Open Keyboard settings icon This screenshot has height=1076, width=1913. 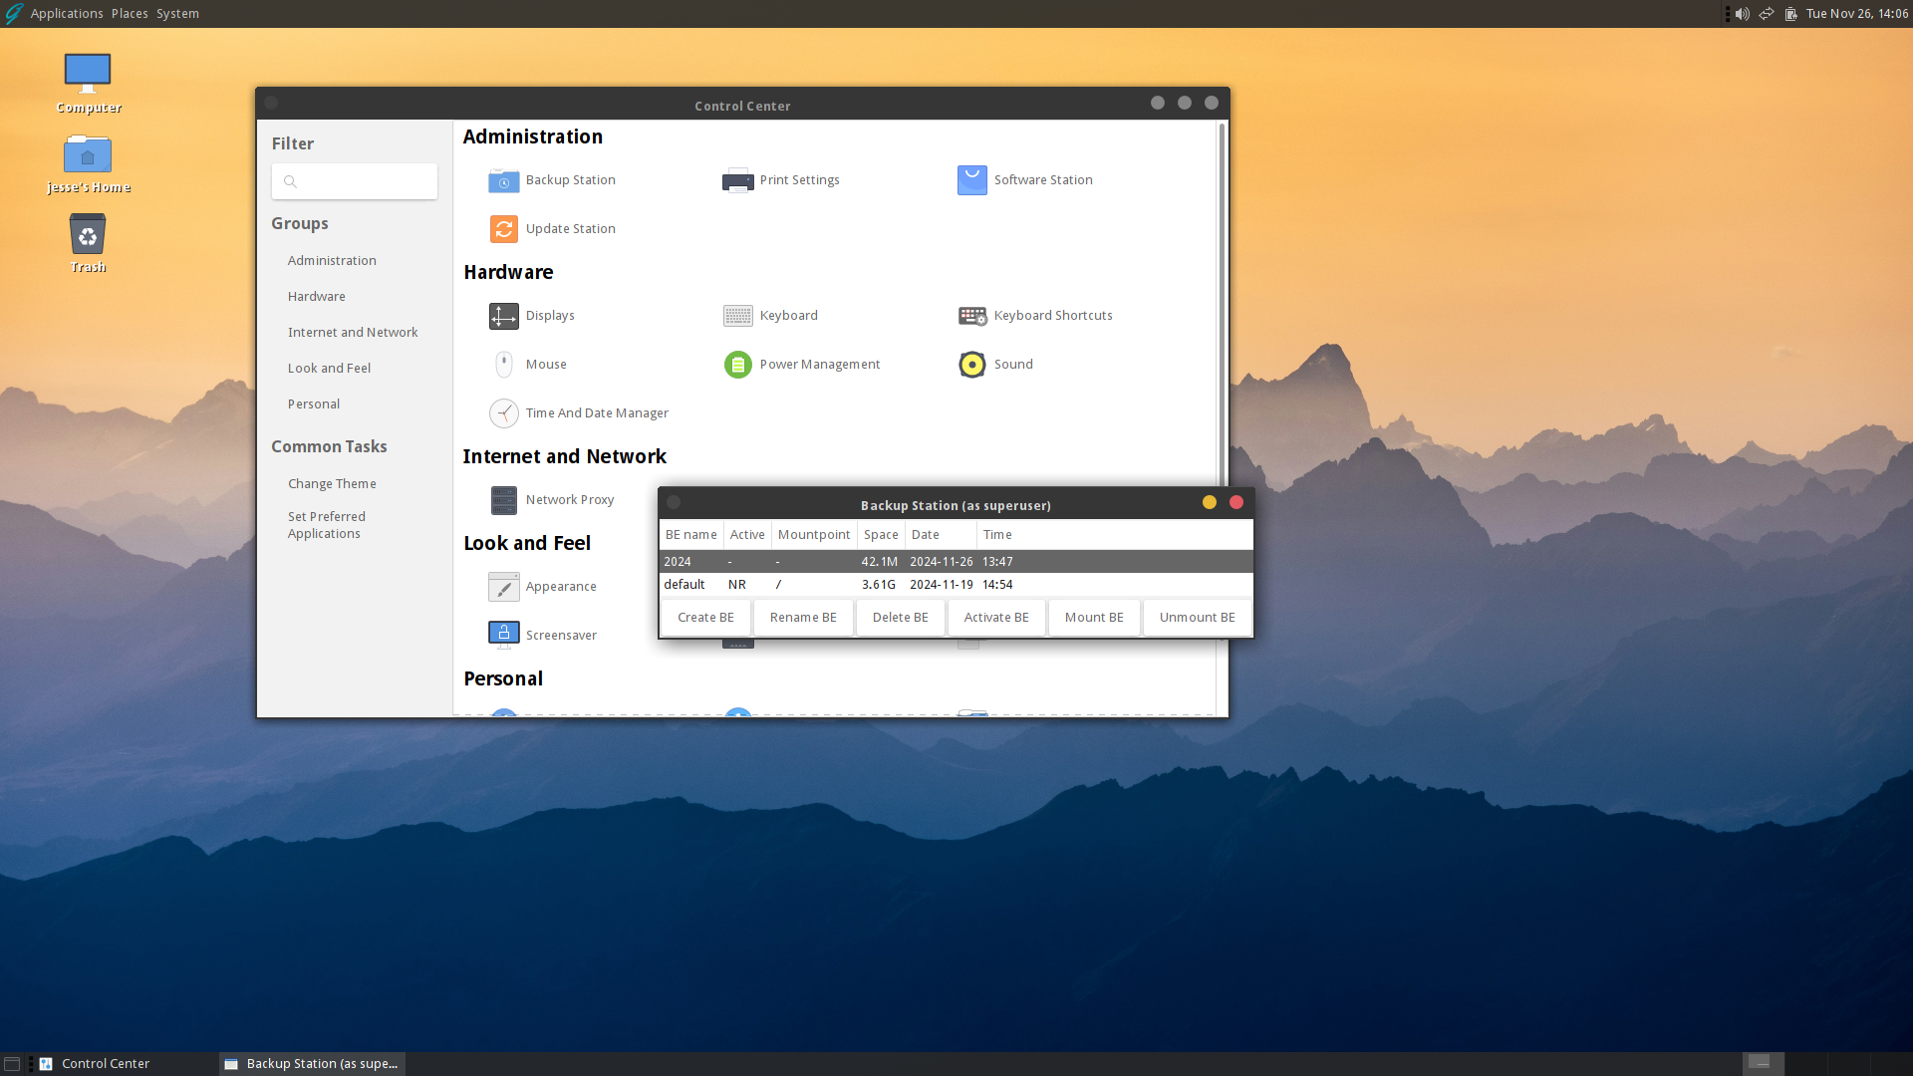[x=738, y=316]
